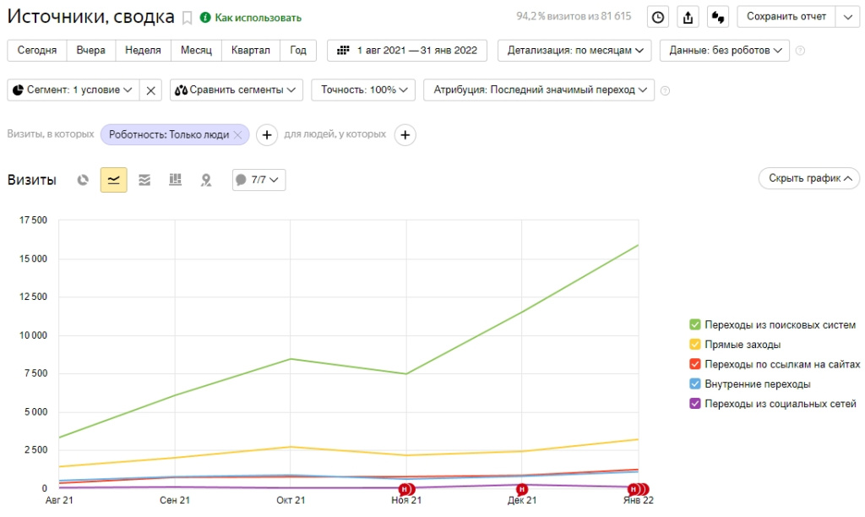The image size is (865, 517).
Task: Clear the segment with the X button
Action: click(150, 90)
